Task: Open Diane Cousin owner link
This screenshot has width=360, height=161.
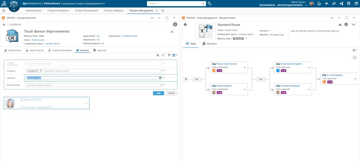Action: pyautogui.click(x=38, y=40)
